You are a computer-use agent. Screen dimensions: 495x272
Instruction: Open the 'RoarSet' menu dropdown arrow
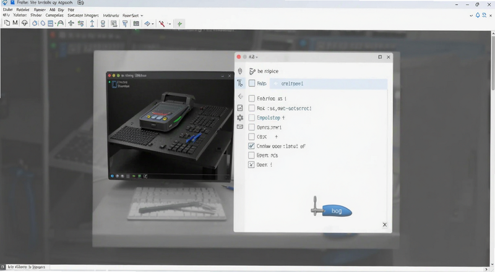(x=142, y=15)
